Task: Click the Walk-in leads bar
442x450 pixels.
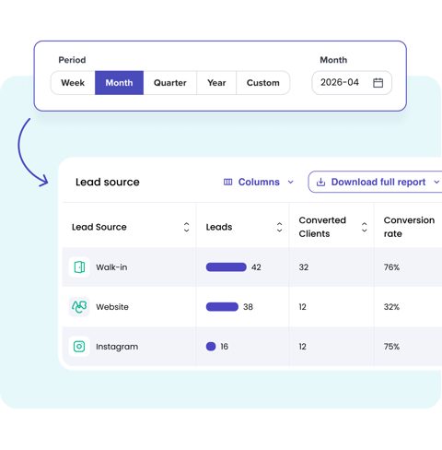Action: pyautogui.click(x=227, y=267)
